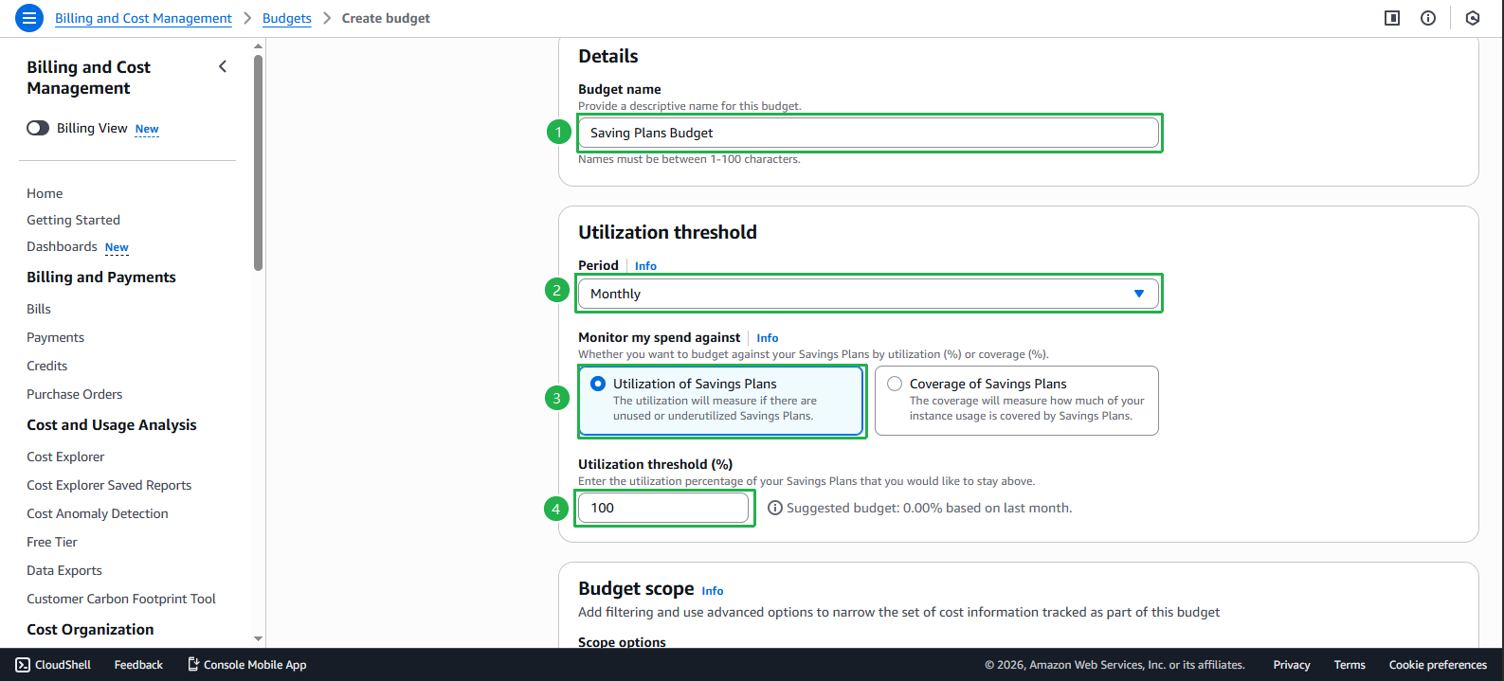Screen dimensions: 1504x681
Task: Click the Console Mobile App icon
Action: (193, 665)
